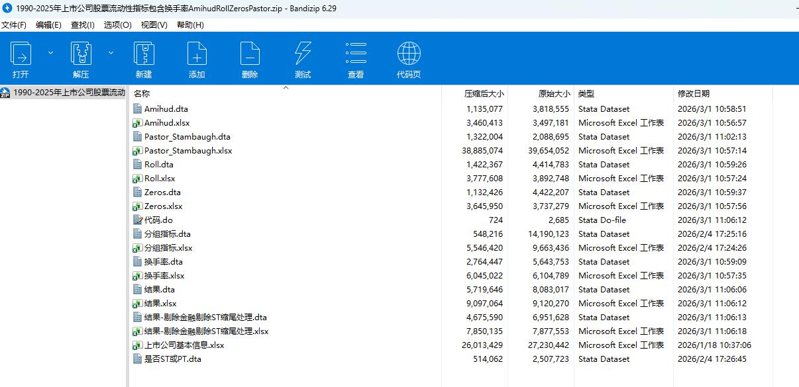Click the compressed size value 38,885,074

point(482,150)
